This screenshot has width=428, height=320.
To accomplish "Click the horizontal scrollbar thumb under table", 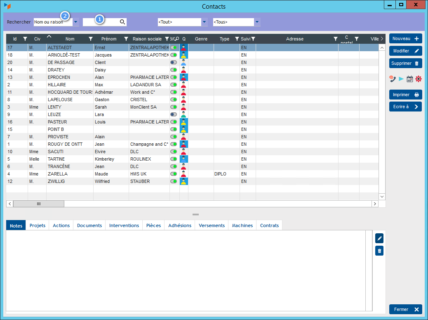I will (39, 204).
